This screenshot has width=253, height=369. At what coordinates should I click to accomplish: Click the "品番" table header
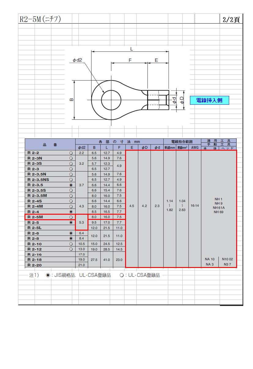pyautogui.click(x=50, y=145)
